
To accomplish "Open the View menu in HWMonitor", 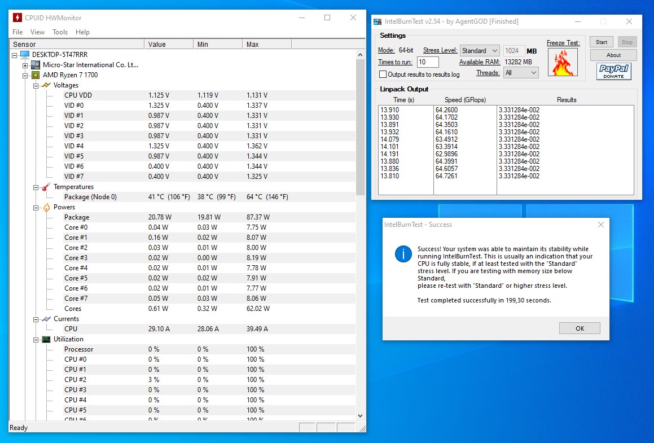I will [x=37, y=32].
